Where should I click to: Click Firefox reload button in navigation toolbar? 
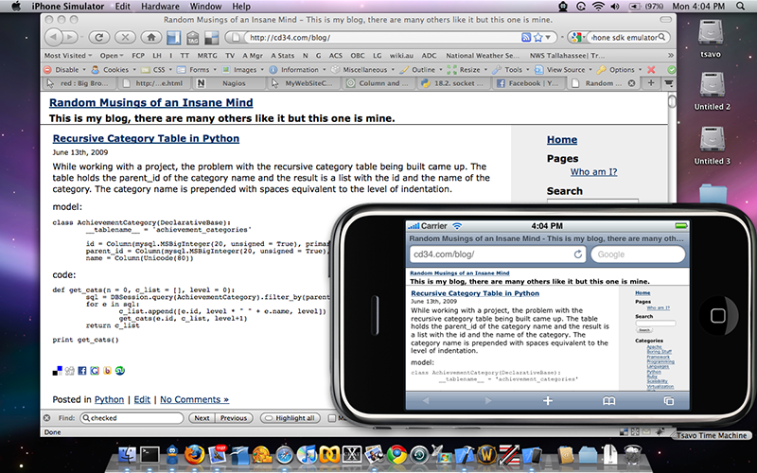[x=99, y=37]
